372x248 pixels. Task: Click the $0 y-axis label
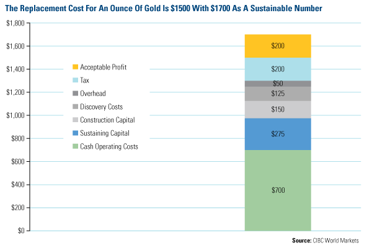20,231
